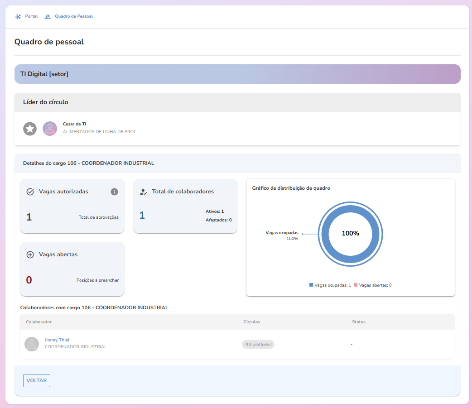The width and height of the screenshot is (472, 408).
Task: Click the checkmark badge icon on Vagas autorizadas
Action: (30, 192)
